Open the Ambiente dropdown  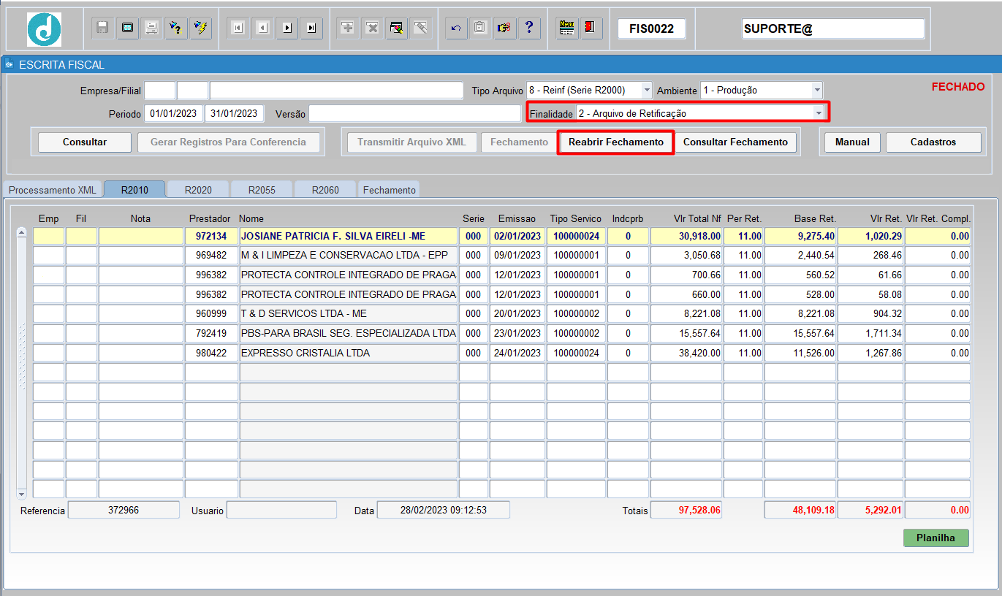pos(817,91)
